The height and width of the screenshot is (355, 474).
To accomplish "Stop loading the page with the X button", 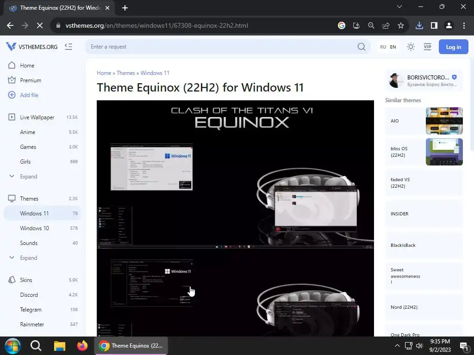I will pos(40,26).
